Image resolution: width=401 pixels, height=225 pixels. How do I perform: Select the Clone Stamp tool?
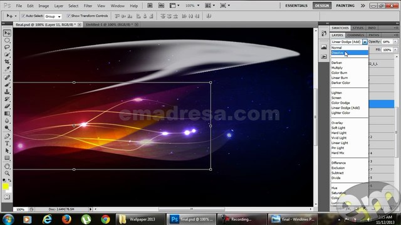pyautogui.click(x=7, y=92)
